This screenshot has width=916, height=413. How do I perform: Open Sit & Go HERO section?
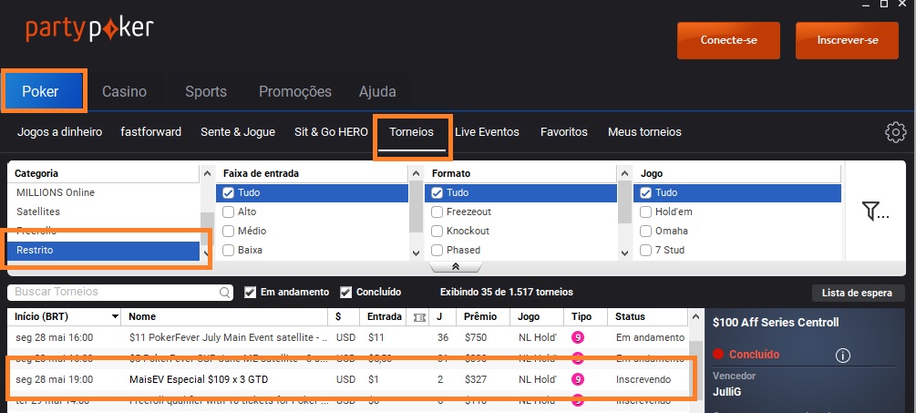pos(331,132)
